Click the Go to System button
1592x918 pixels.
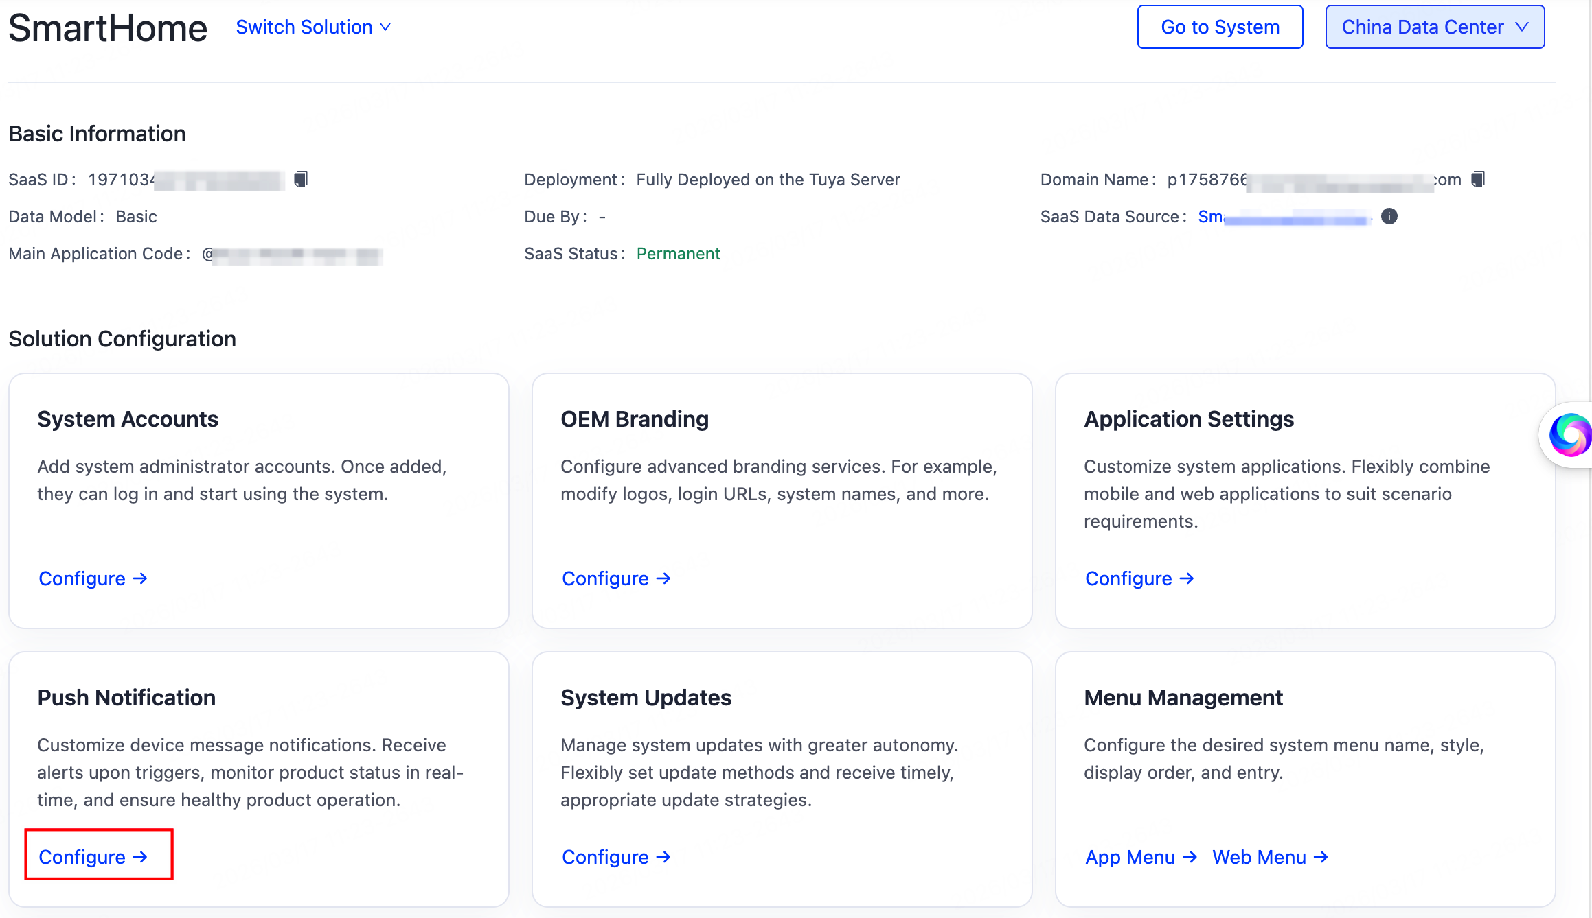click(1220, 27)
